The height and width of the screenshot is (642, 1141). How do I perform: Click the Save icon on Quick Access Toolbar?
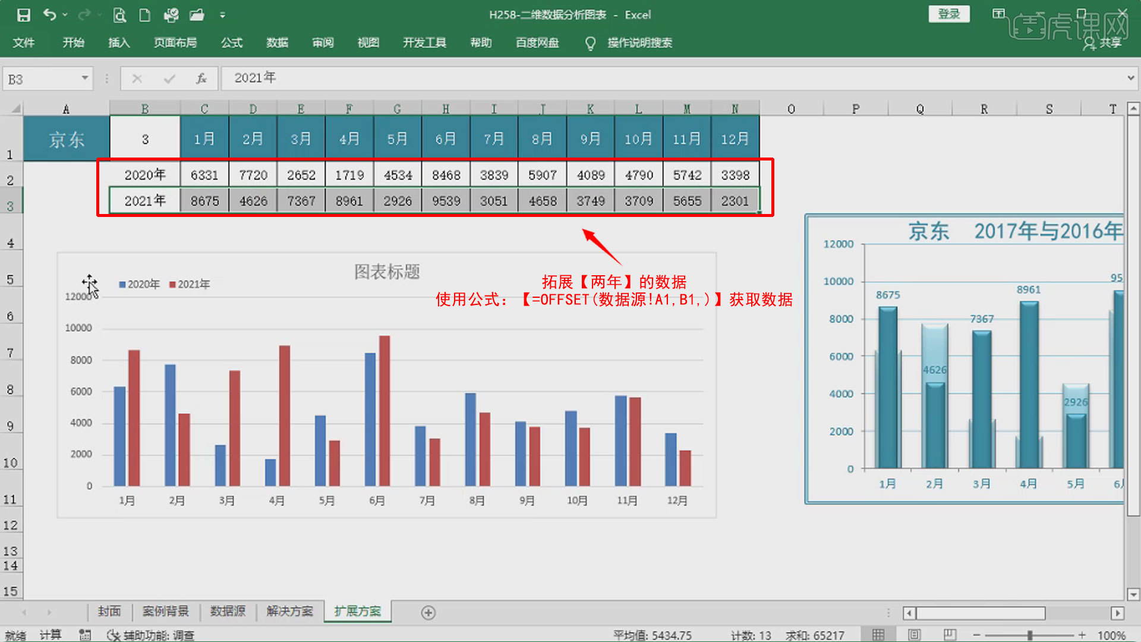pos(24,15)
